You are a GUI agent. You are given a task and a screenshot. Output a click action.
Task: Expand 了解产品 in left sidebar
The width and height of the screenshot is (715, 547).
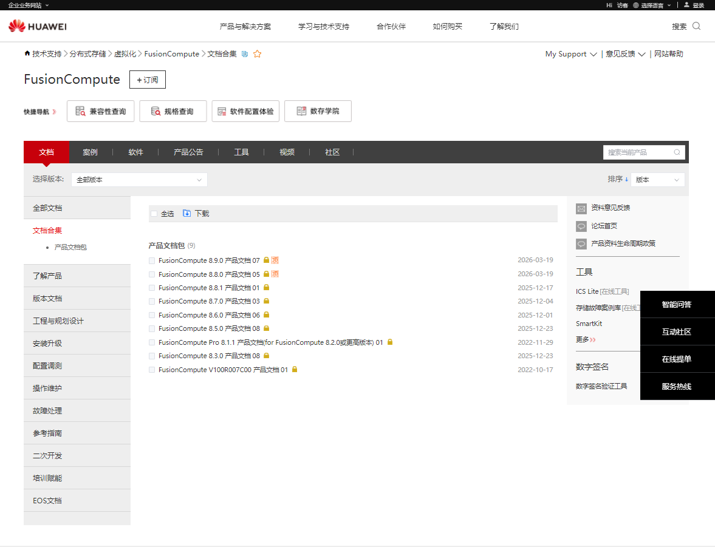point(77,276)
